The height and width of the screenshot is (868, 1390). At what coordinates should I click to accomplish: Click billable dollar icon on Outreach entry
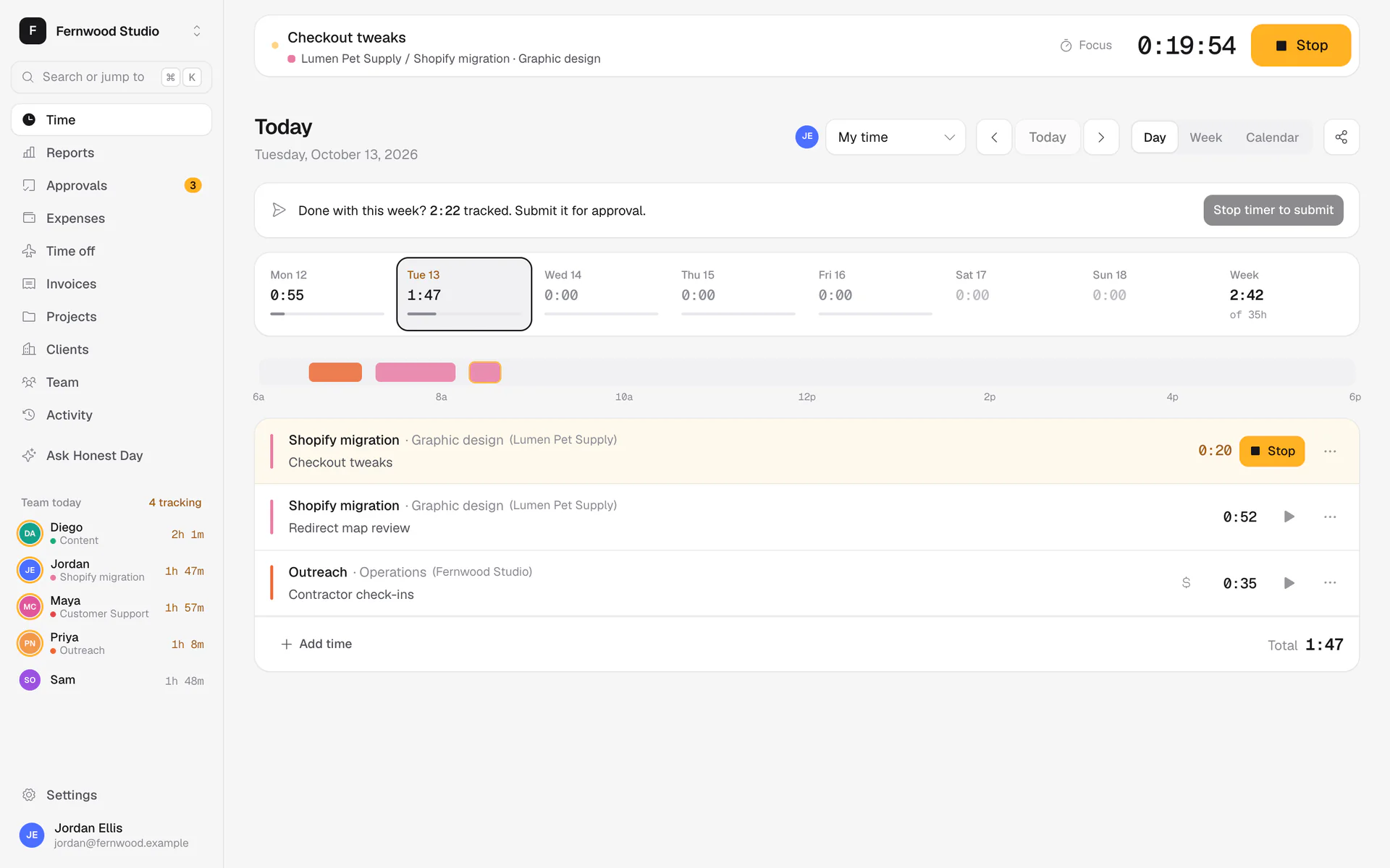(x=1186, y=583)
